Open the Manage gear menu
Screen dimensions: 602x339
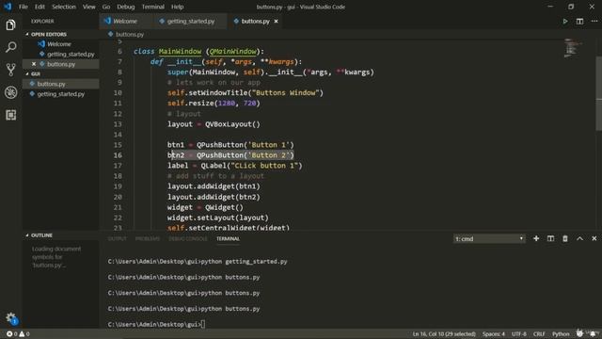tap(10, 317)
